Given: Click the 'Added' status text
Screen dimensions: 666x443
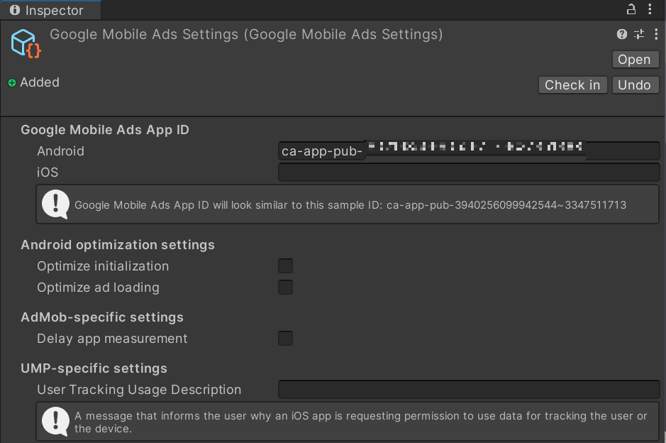Looking at the screenshot, I should [x=40, y=82].
